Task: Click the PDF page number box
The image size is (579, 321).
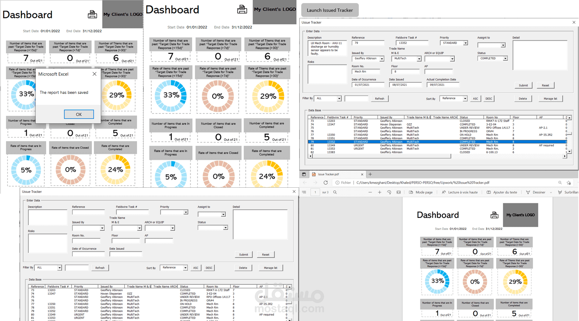Action: click(x=315, y=193)
